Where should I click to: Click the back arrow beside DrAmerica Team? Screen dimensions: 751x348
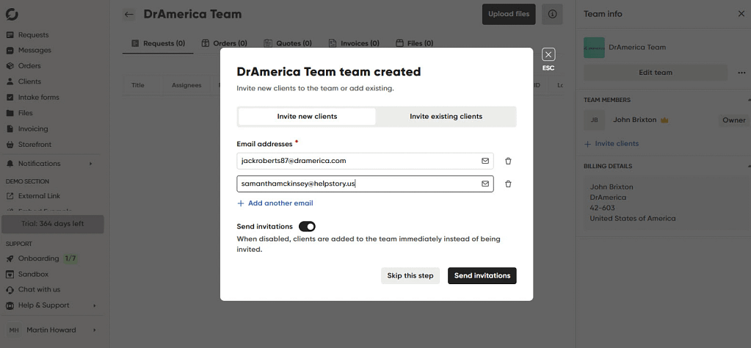[128, 15]
